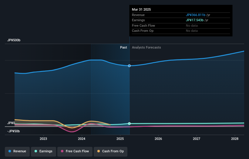Toggle the Earnings series legend button

click(43, 151)
